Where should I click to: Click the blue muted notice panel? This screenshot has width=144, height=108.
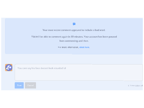(x=74, y=36)
